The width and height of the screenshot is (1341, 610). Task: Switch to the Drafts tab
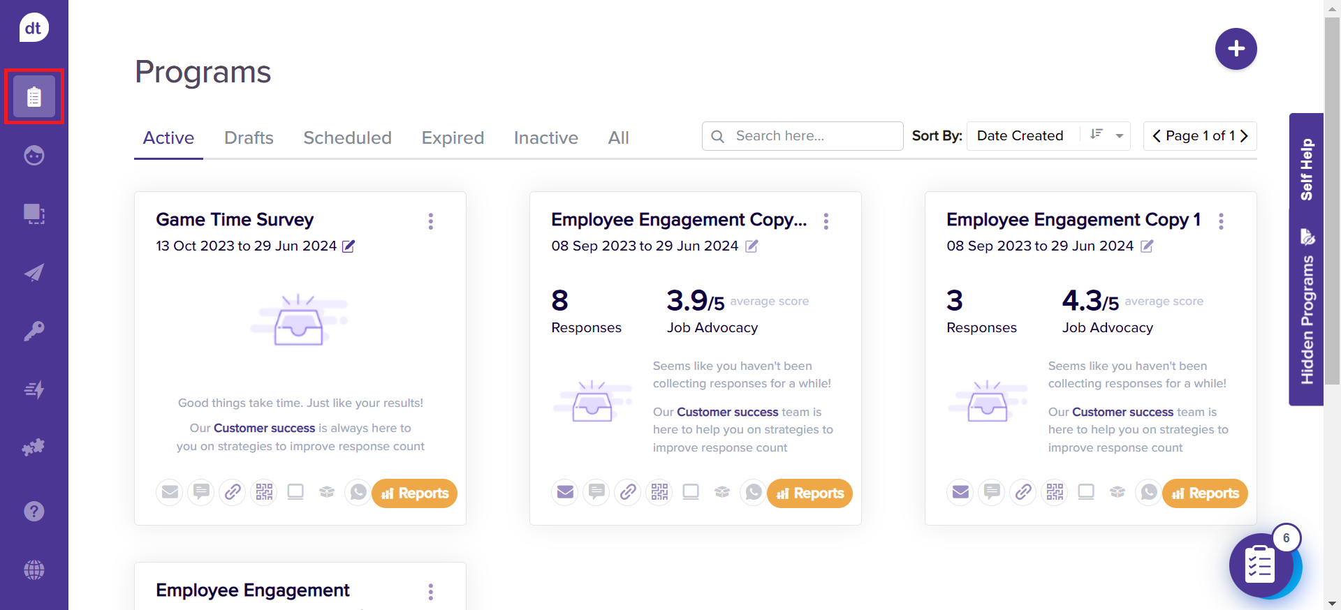[249, 138]
